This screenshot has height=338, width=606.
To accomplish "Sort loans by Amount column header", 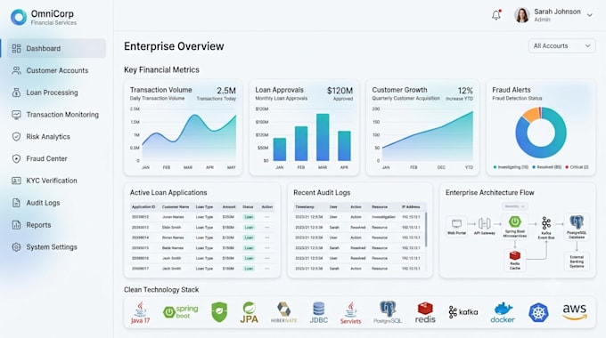I will coord(229,207).
